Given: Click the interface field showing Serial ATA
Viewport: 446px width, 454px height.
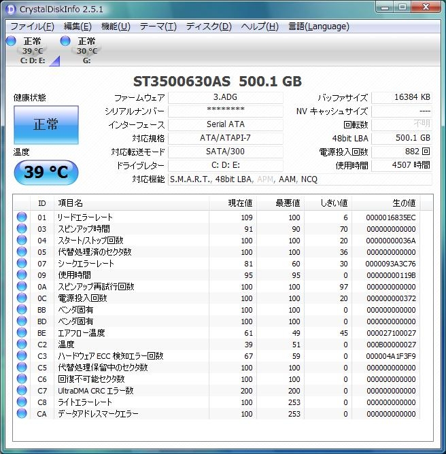Looking at the screenshot, I should 225,125.
